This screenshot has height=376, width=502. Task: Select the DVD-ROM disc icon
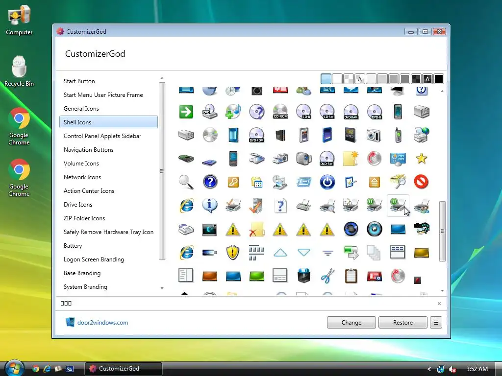(257, 135)
